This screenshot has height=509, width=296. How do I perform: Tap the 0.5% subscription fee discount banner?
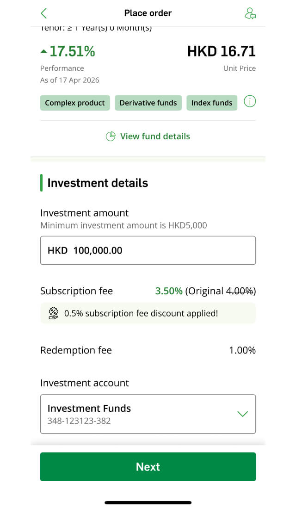pyautogui.click(x=148, y=313)
